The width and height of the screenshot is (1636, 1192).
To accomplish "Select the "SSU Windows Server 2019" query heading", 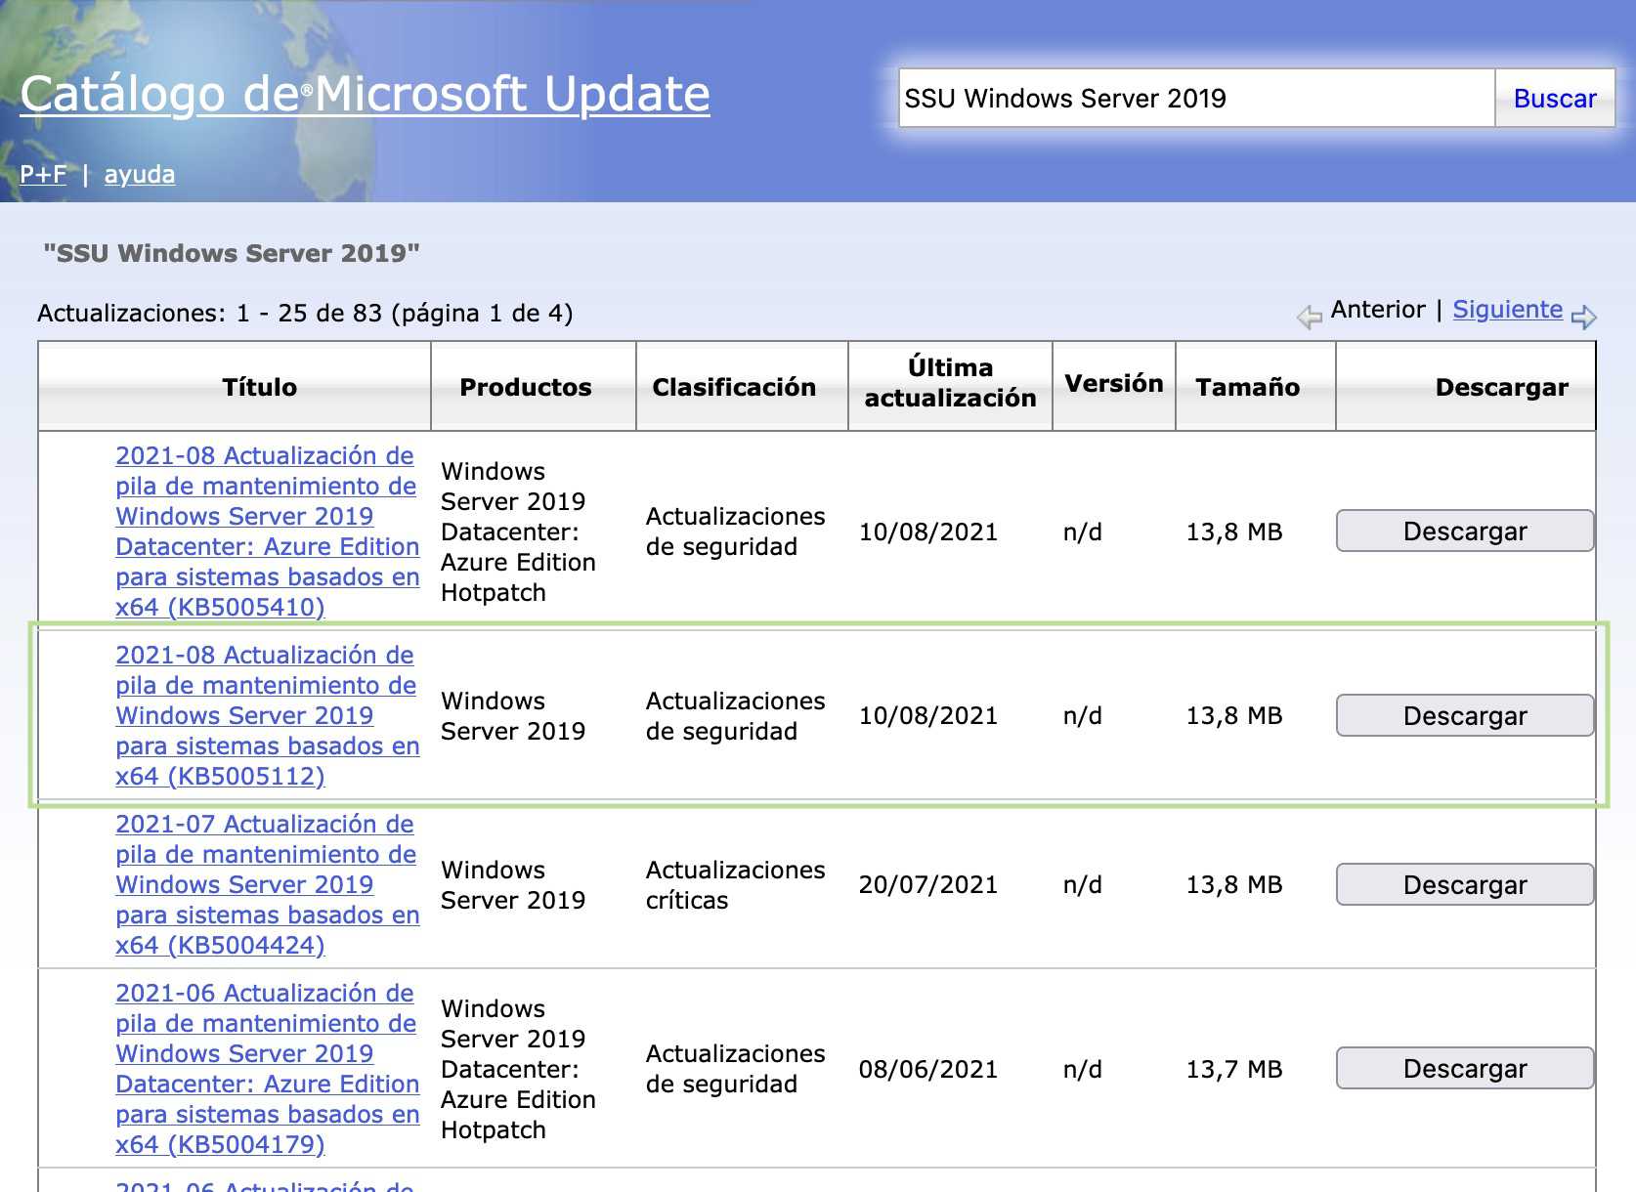I will click(x=232, y=253).
